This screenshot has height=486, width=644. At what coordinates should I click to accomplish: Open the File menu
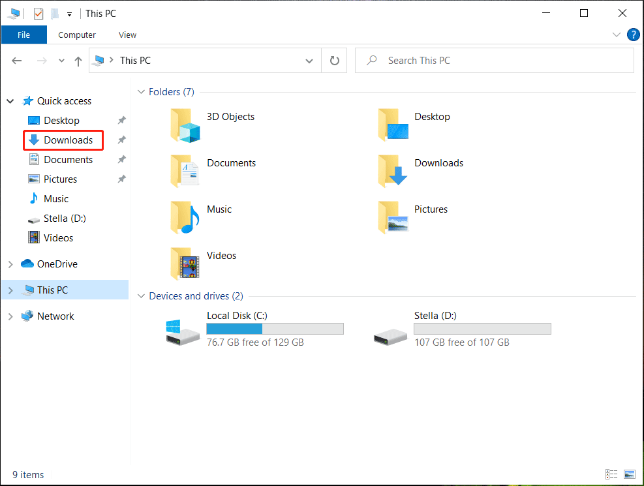[x=24, y=35]
